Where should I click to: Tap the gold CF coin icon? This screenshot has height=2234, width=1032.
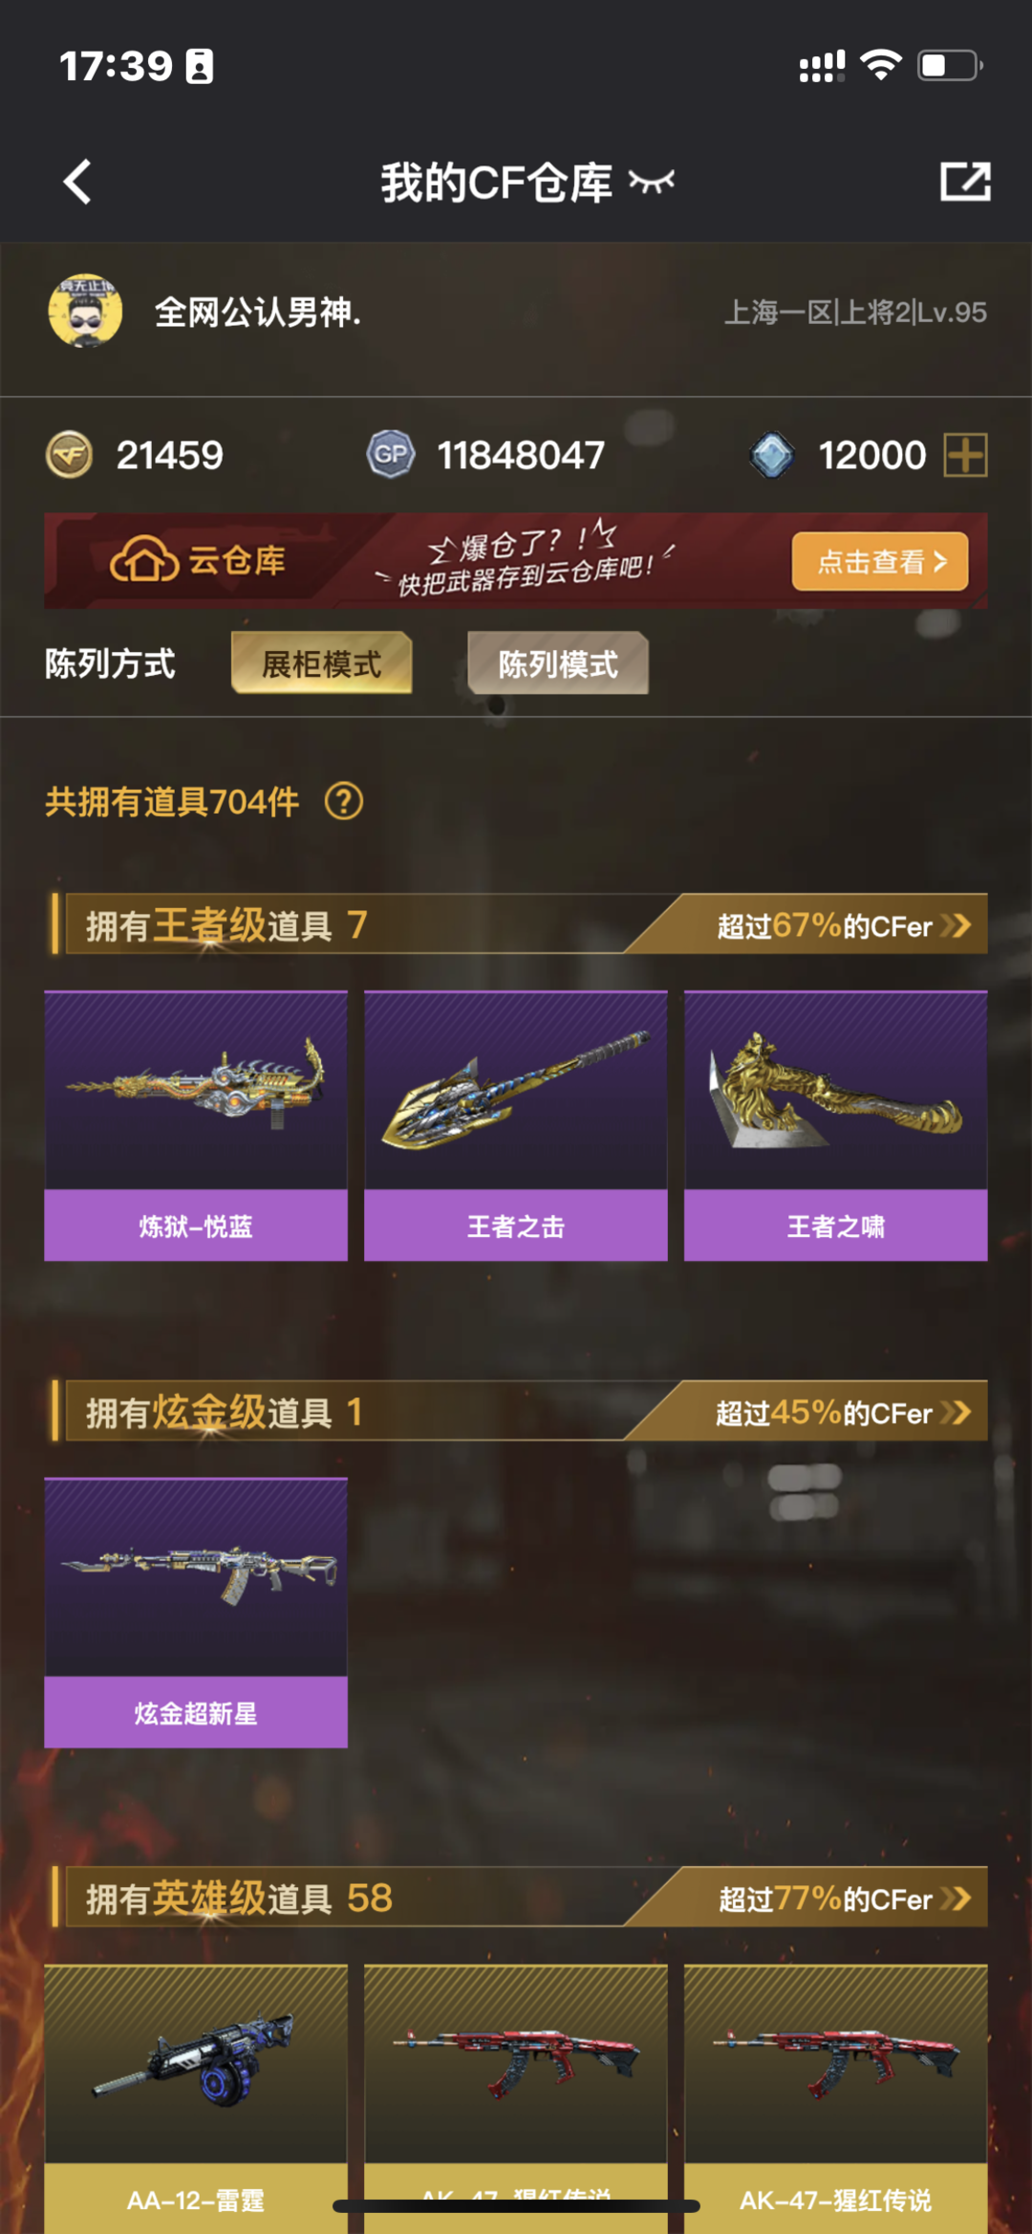70,454
